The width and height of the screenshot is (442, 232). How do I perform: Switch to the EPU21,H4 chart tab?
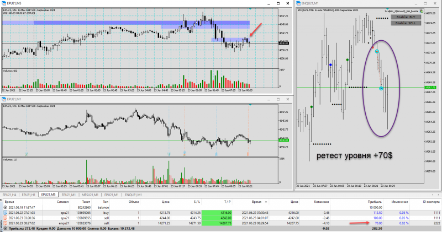[9, 195]
